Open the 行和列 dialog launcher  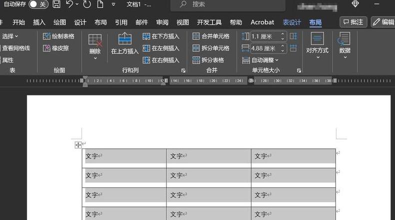pyautogui.click(x=183, y=70)
